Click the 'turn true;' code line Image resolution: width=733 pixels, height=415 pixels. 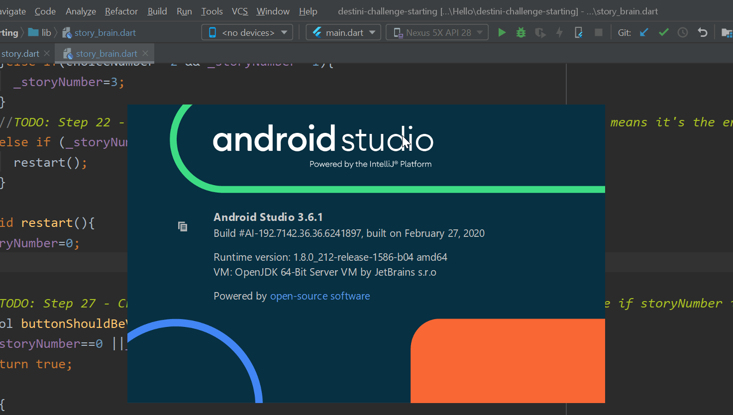tap(36, 364)
